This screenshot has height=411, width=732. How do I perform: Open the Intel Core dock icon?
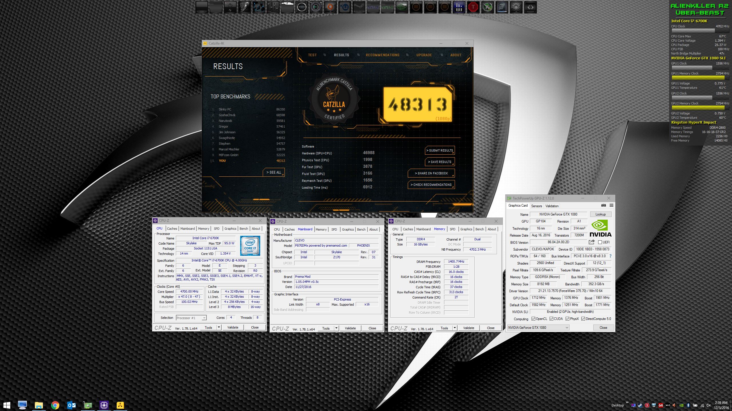pos(502,7)
